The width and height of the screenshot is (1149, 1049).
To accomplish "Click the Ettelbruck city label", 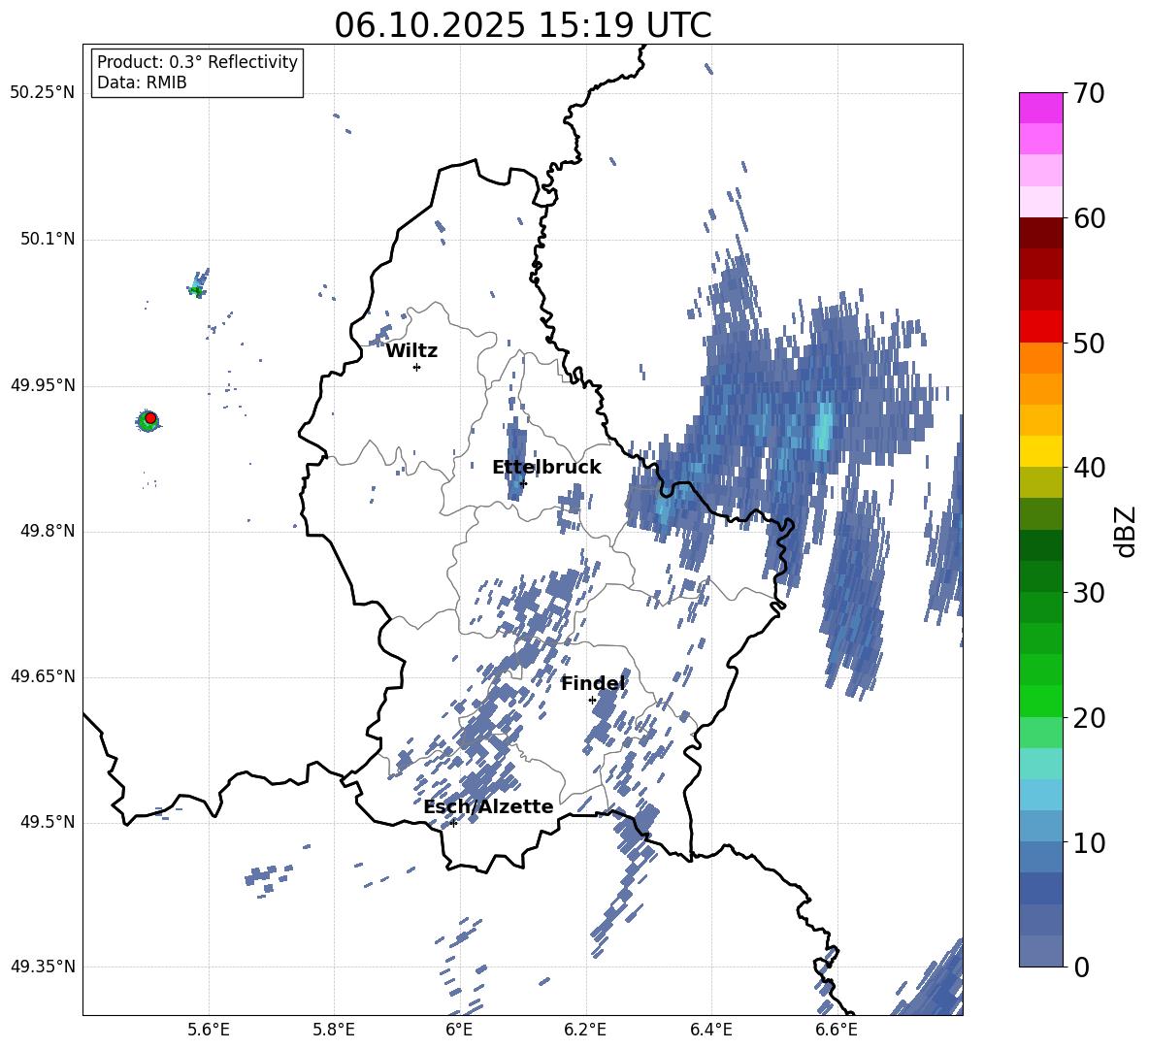I will (x=546, y=468).
